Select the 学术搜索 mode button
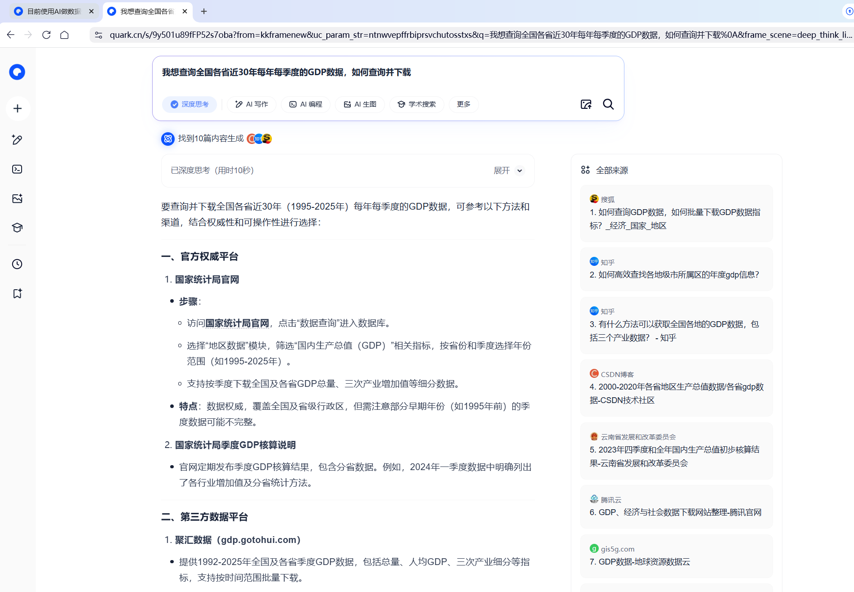The height and width of the screenshot is (592, 854). 416,104
